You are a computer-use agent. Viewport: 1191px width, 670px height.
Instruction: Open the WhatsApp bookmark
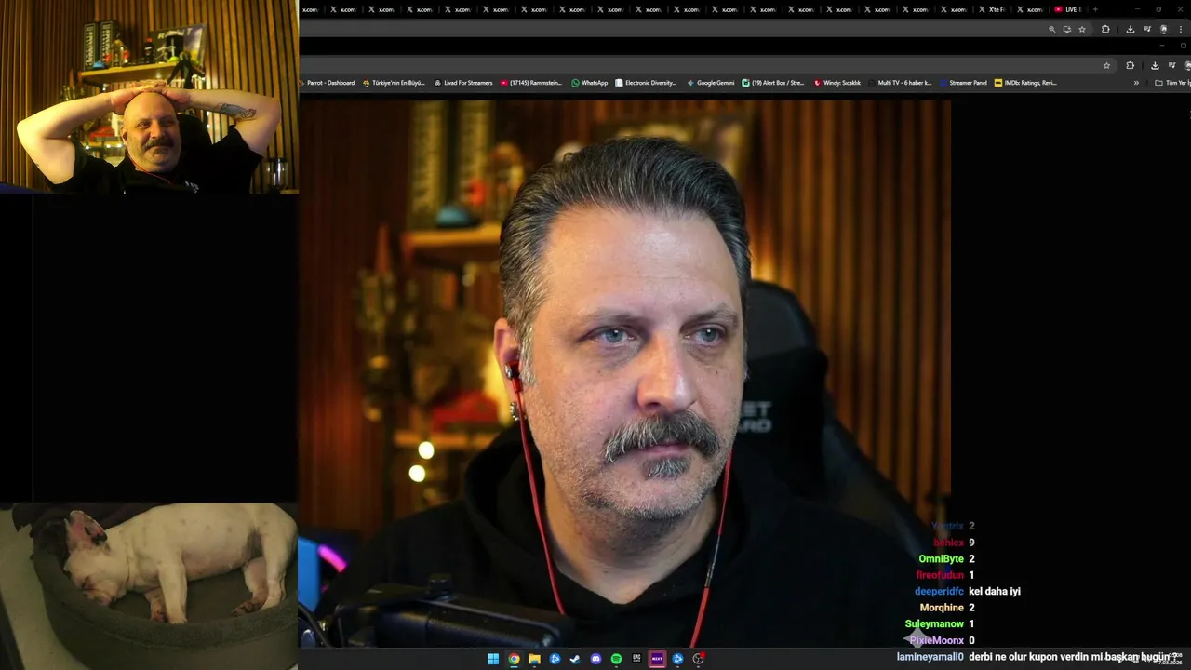click(589, 83)
